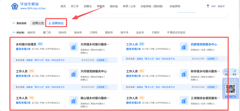
Task: Switch to the 招聘岗位 category tab
Action: (56, 23)
